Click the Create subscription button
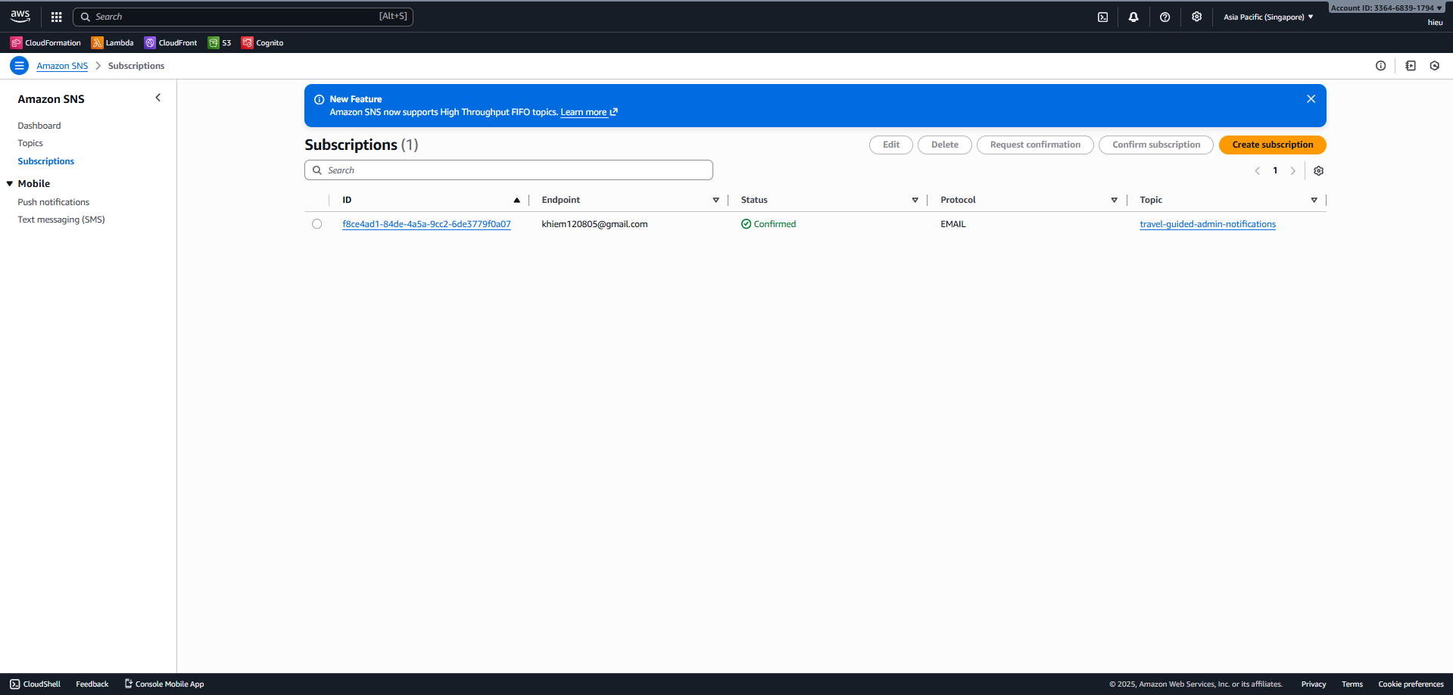The height and width of the screenshot is (695, 1453). (1272, 145)
